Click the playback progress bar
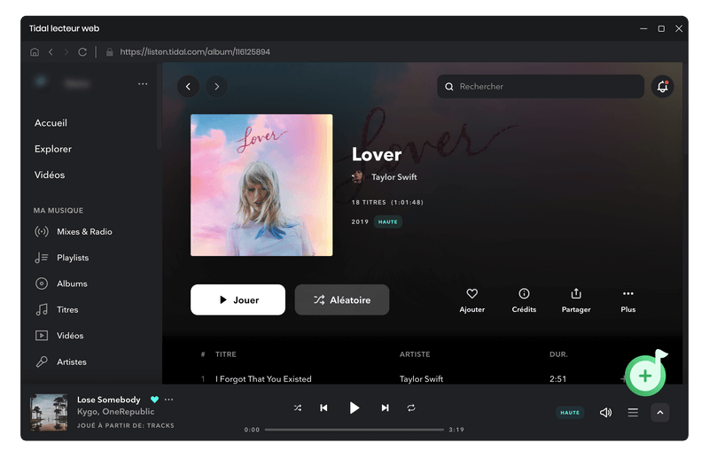709x466 pixels. click(x=354, y=430)
